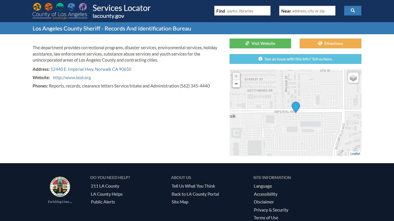This screenshot has height=221, width=394.
Task: Open the Services Locator title link
Action: (x=121, y=8)
